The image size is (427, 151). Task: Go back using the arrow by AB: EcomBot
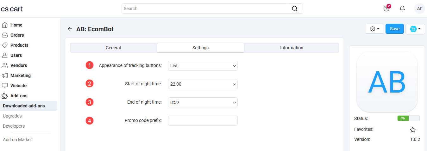tap(70, 29)
